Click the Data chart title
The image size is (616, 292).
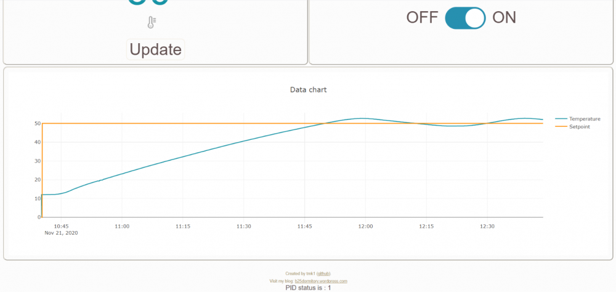[x=308, y=90]
